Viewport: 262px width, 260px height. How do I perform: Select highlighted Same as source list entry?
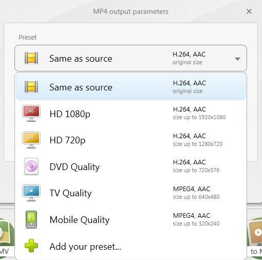(x=131, y=87)
